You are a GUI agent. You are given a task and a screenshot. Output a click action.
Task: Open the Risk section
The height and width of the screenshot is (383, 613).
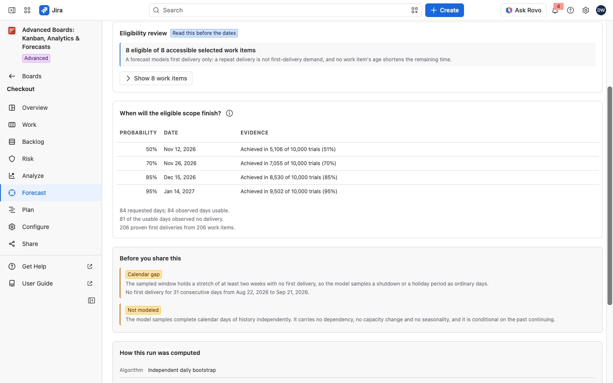[51, 159]
